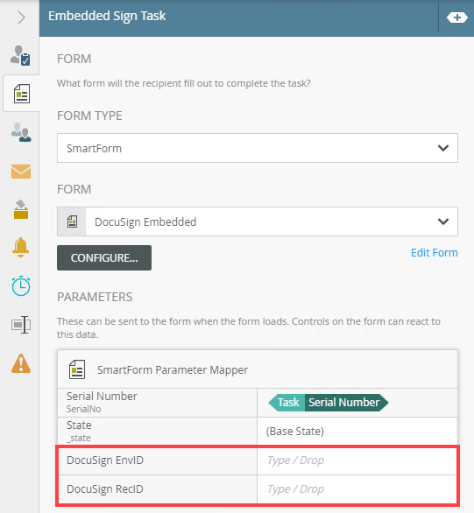The image size is (474, 513).
Task: Follow the Edit Form link
Action: coord(435,253)
